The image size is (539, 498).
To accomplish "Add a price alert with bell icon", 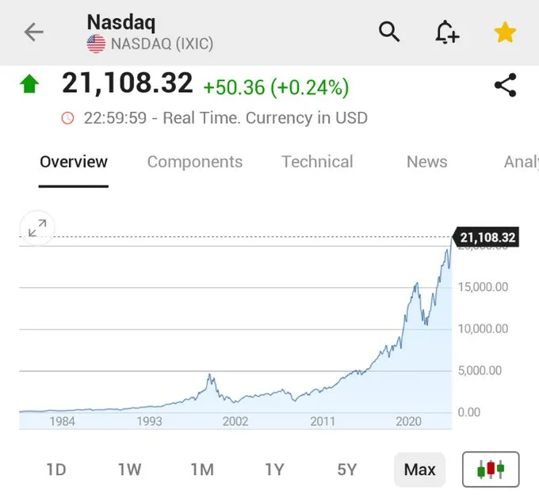I will [x=447, y=33].
